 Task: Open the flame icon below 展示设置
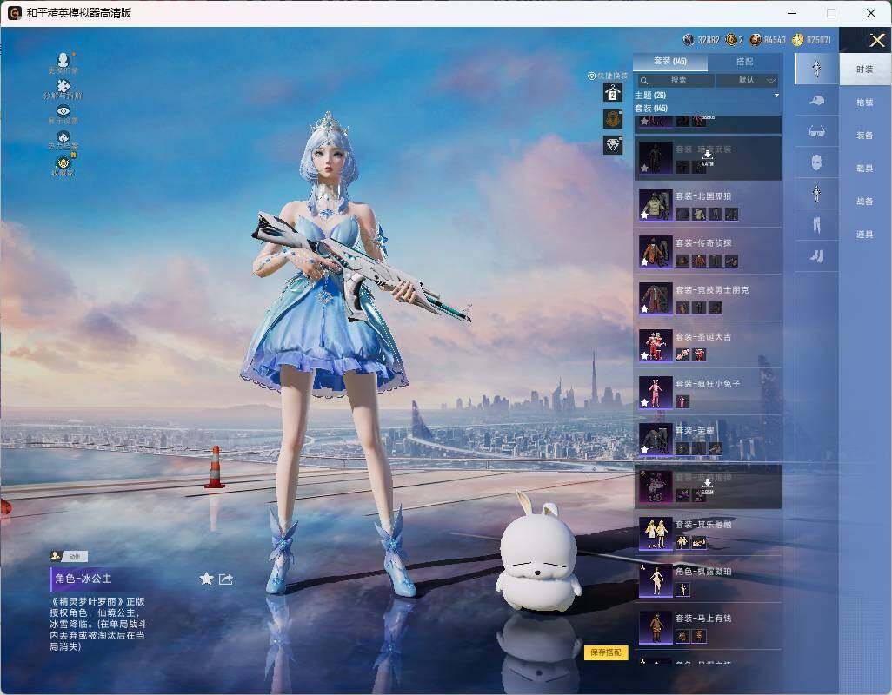pos(63,136)
